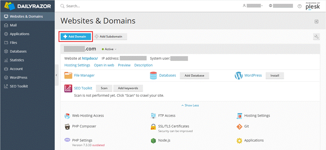This screenshot has width=326, height=150.
Task: Open Files in the sidebar
Action: [27, 42]
